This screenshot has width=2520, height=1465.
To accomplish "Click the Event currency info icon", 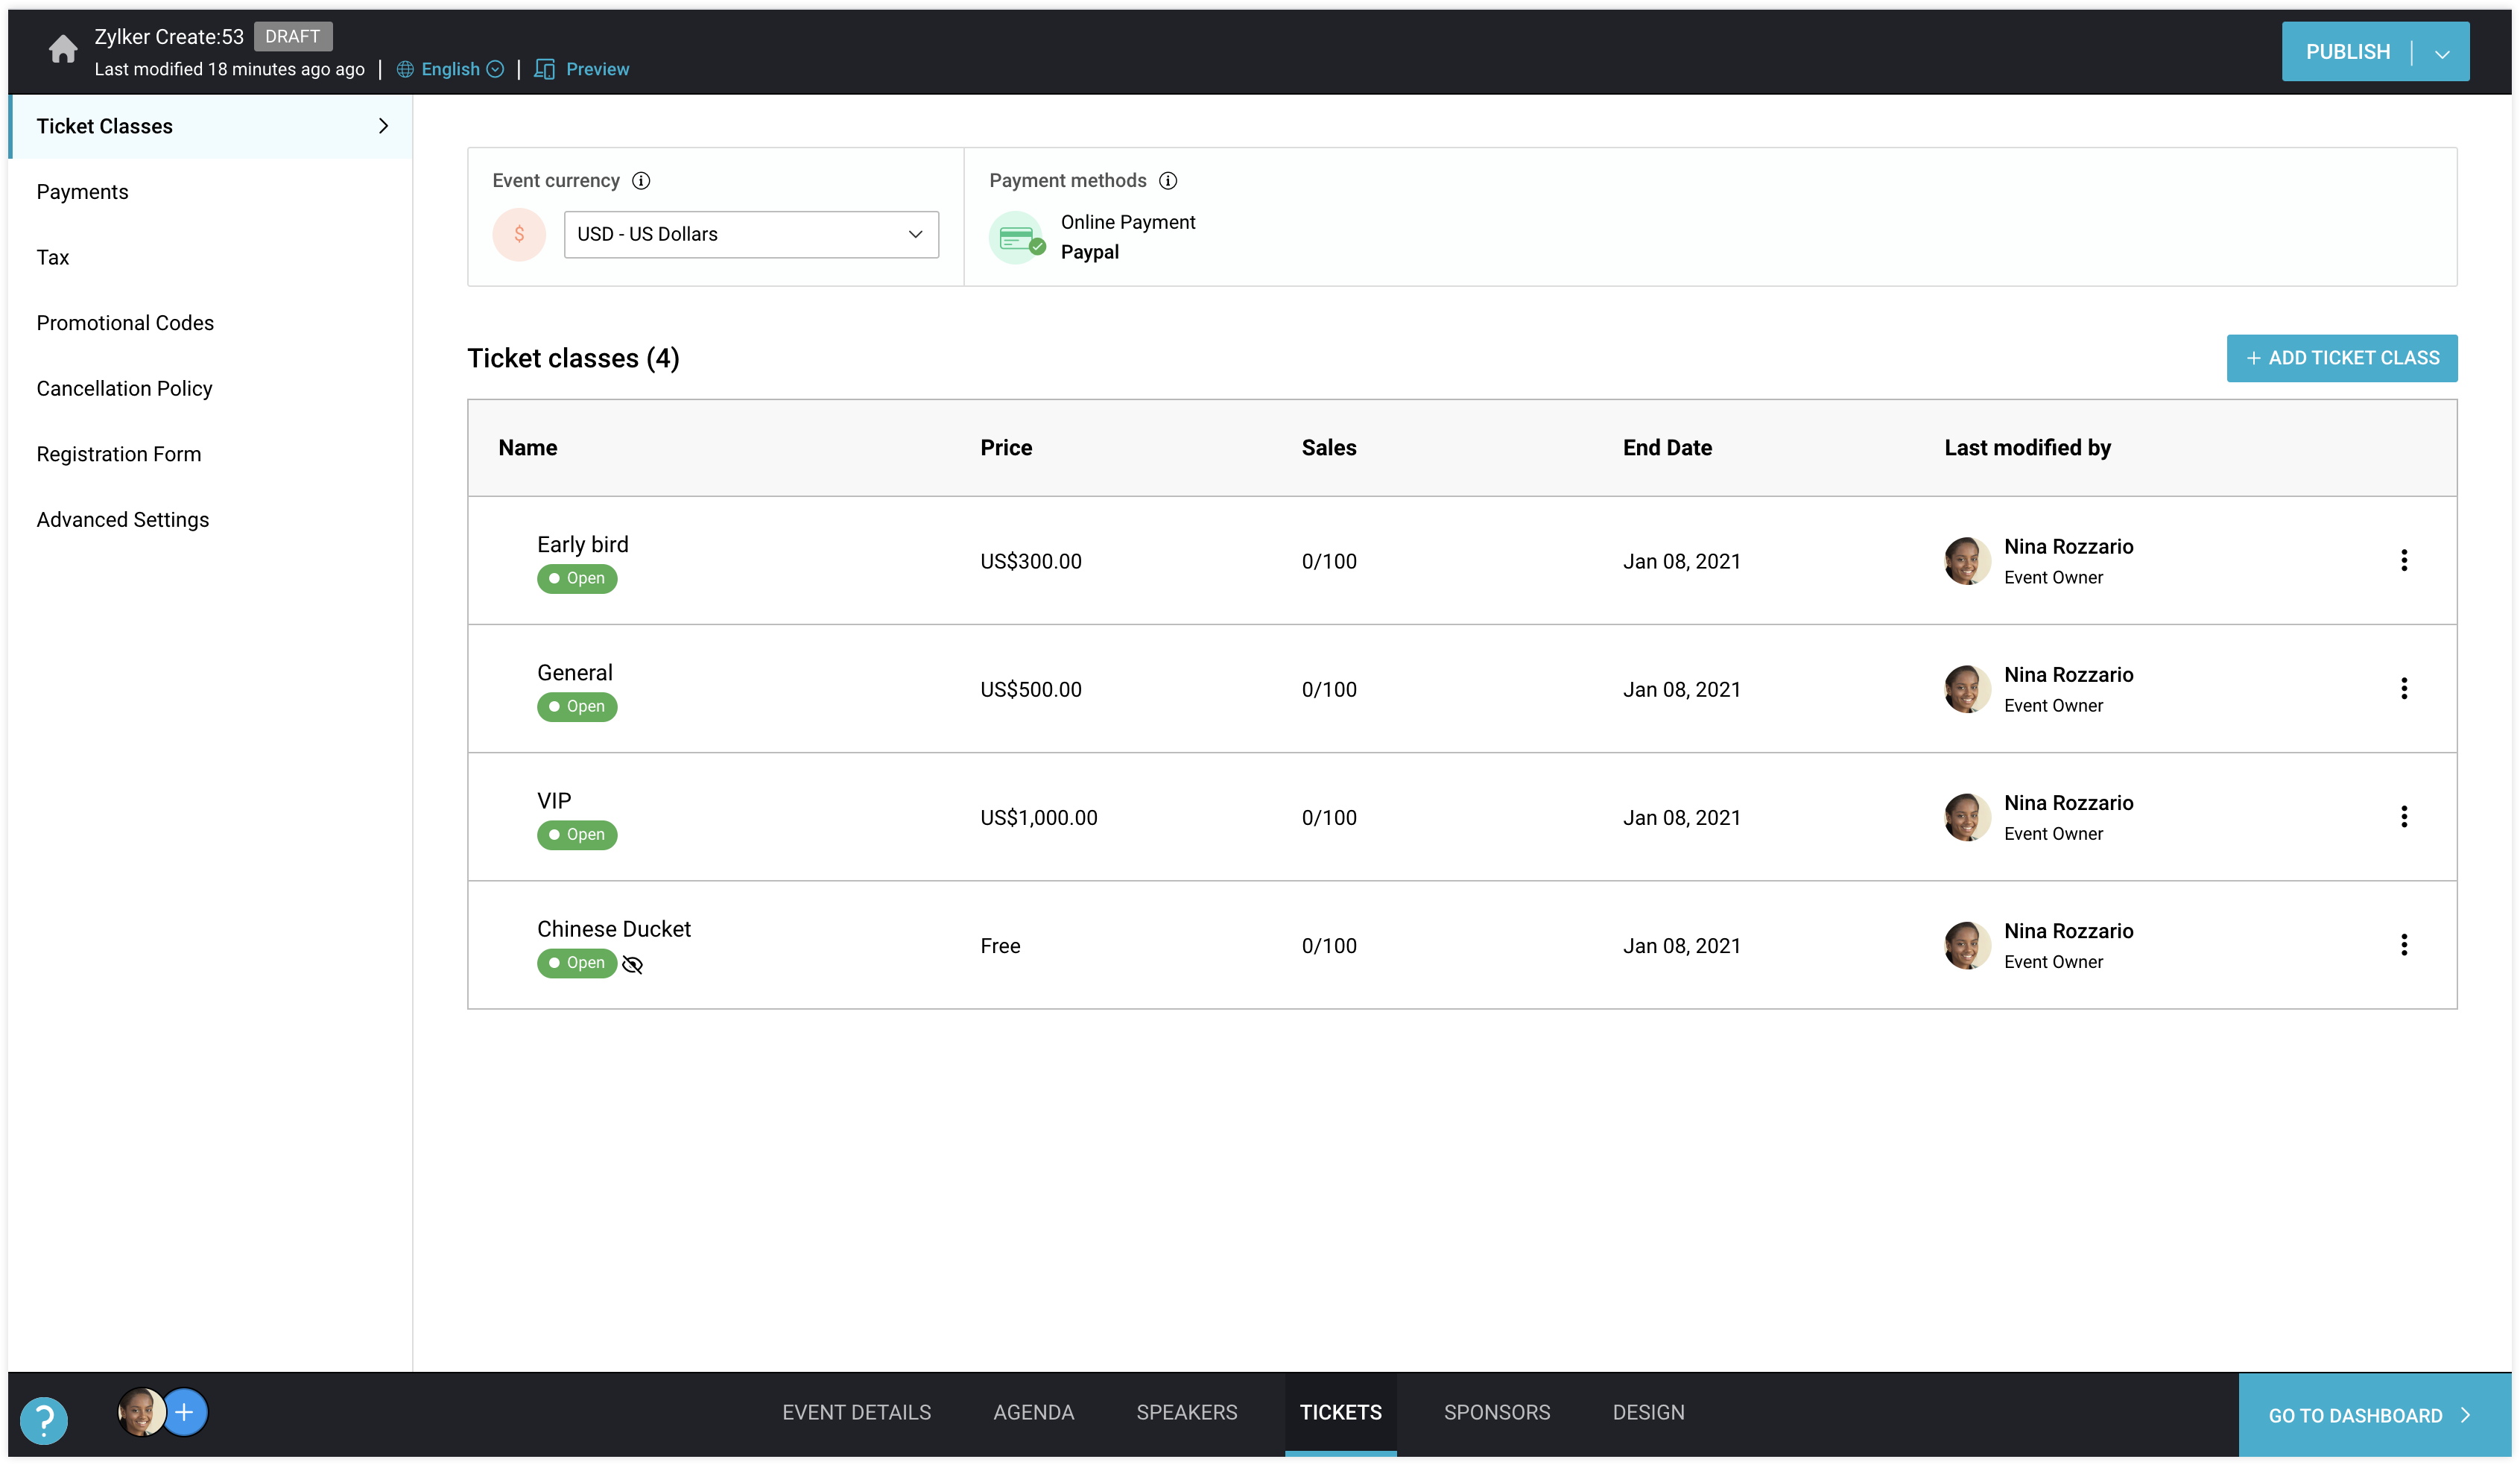I will 641,181.
